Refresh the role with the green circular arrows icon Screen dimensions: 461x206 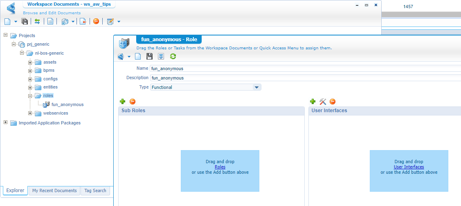pos(173,57)
